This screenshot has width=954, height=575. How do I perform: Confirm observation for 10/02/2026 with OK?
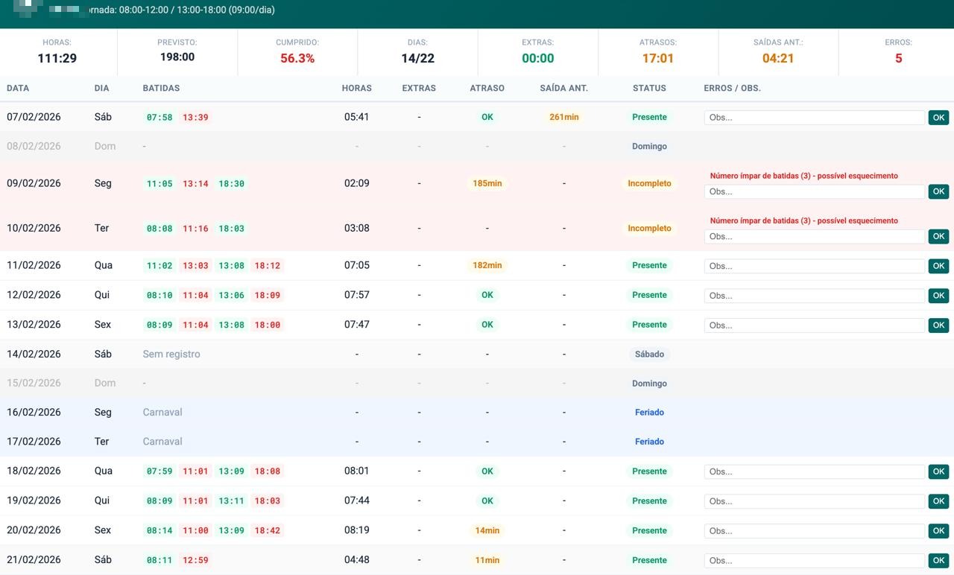click(x=938, y=236)
